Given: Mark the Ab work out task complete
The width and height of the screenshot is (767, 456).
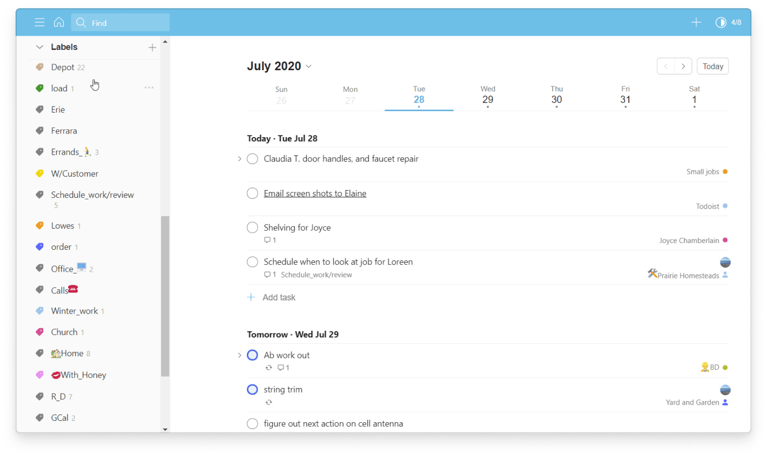Looking at the screenshot, I should [252, 355].
